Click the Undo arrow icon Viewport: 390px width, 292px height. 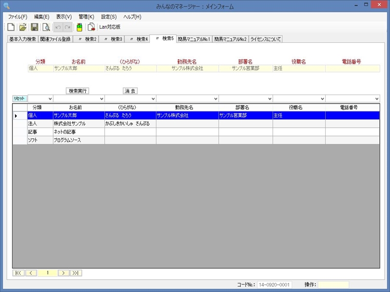coord(58,27)
